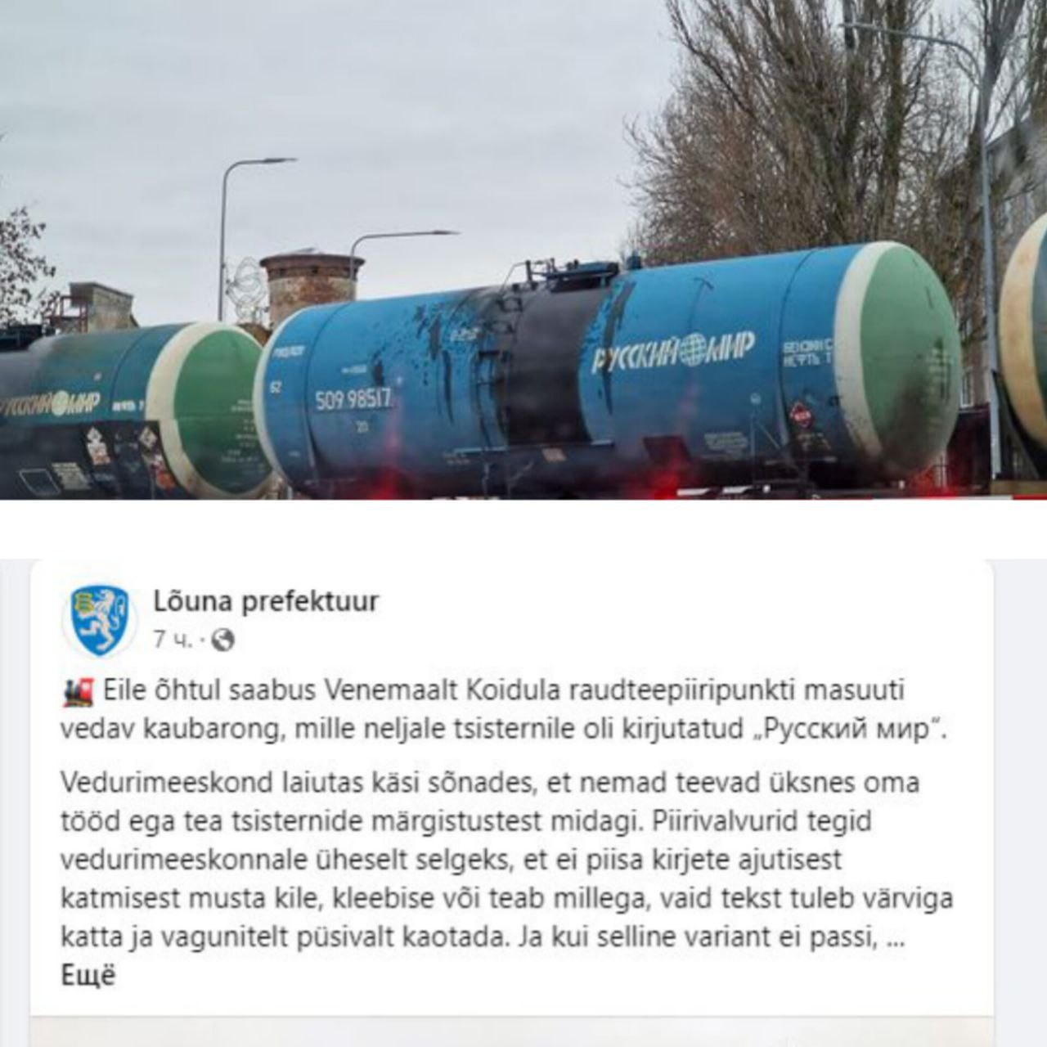
Task: Click the globe emblem on left green tanker
Action: tap(61, 402)
